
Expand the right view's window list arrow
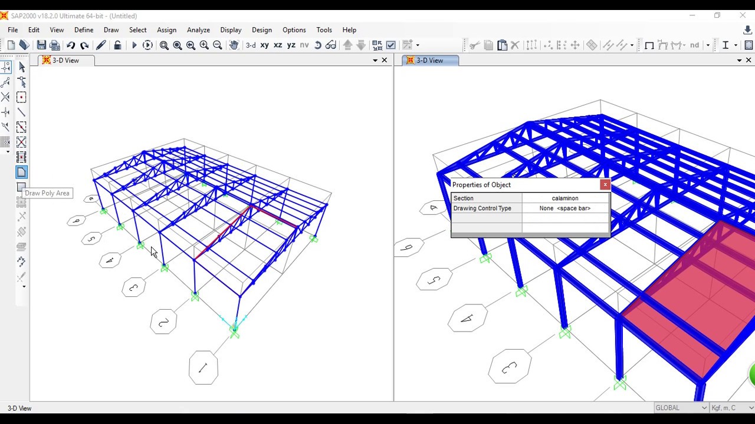coord(739,61)
